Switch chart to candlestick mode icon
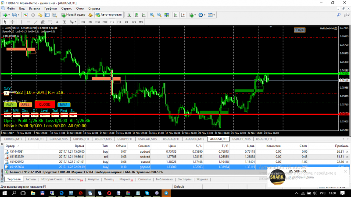Image resolution: width=351 pixels, height=197 pixels. pos(135,14)
